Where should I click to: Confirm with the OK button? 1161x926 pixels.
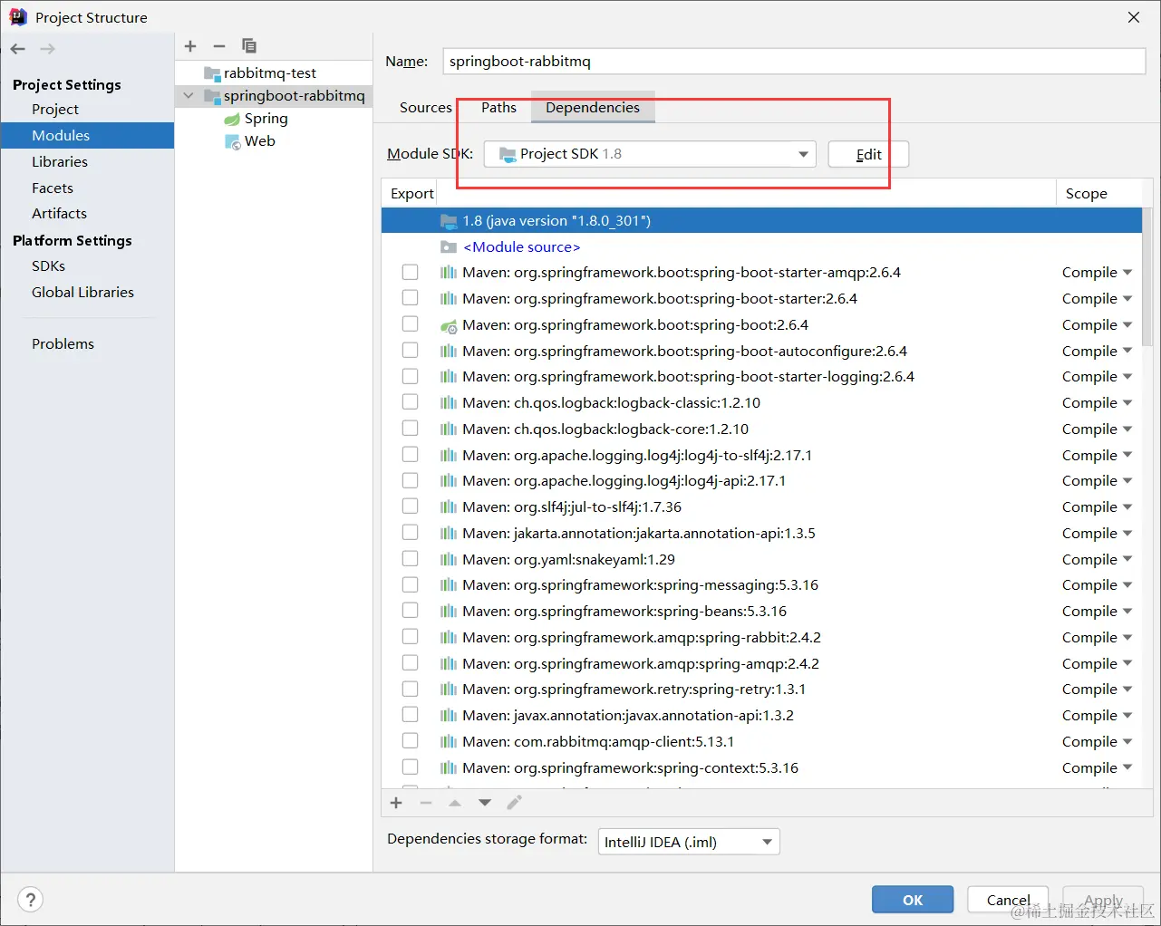(x=913, y=900)
